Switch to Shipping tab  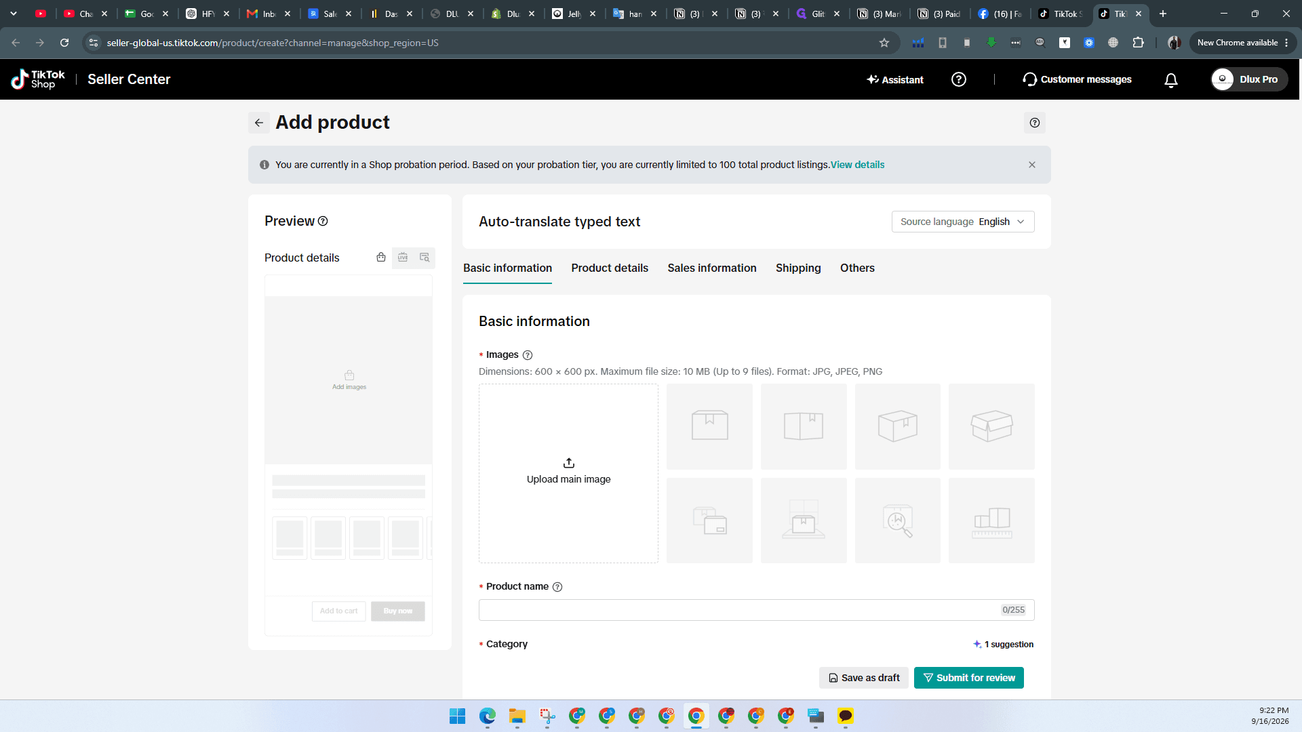(798, 268)
